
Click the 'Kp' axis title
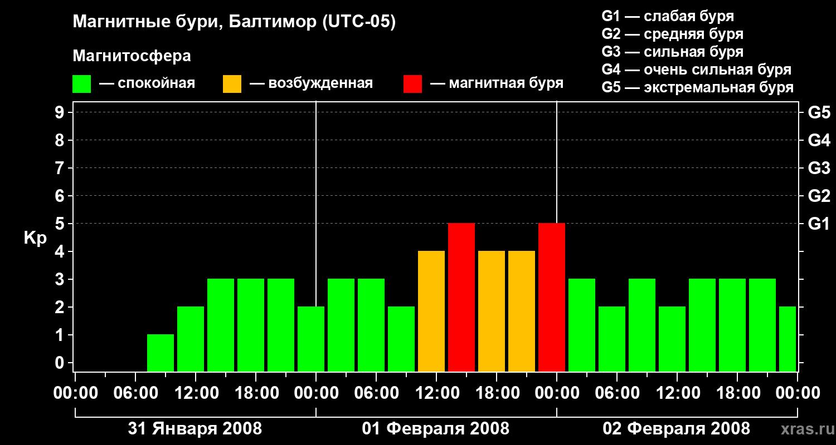(35, 238)
